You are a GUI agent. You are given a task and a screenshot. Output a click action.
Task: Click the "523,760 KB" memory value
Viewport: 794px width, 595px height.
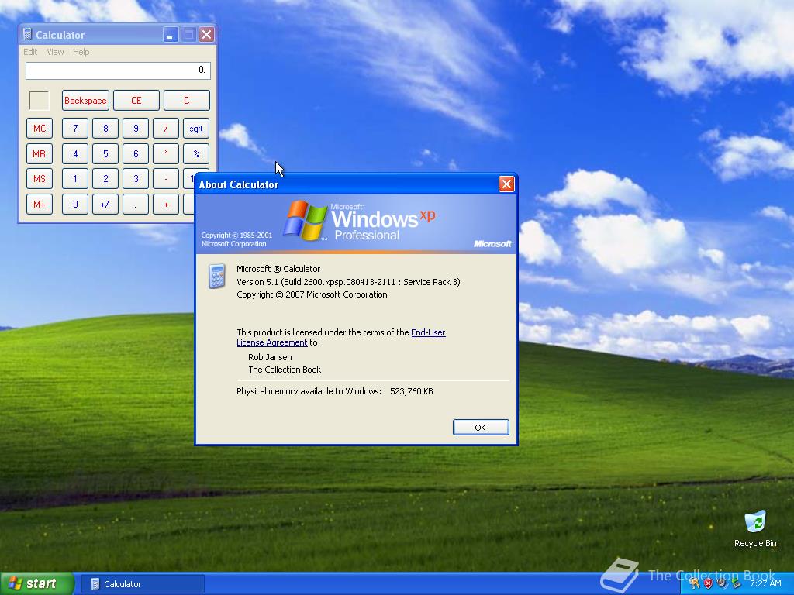point(412,391)
